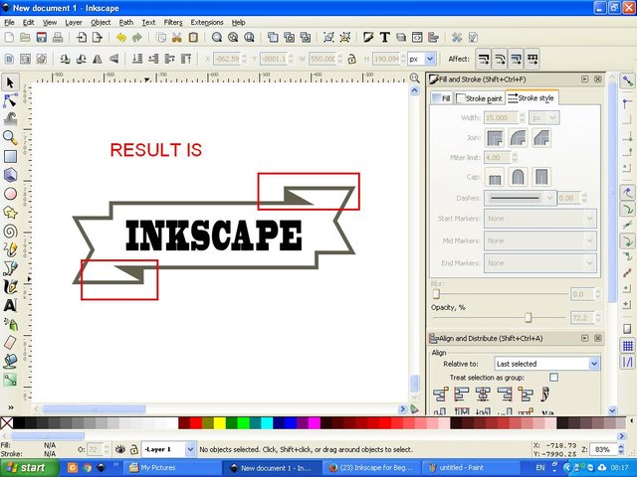The width and height of the screenshot is (637, 477).
Task: Toggle current layer visibility eye icon
Action: [119, 449]
